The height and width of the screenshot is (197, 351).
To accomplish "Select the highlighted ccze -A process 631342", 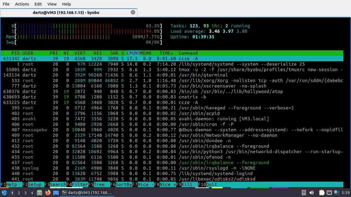I will (x=172, y=59).
